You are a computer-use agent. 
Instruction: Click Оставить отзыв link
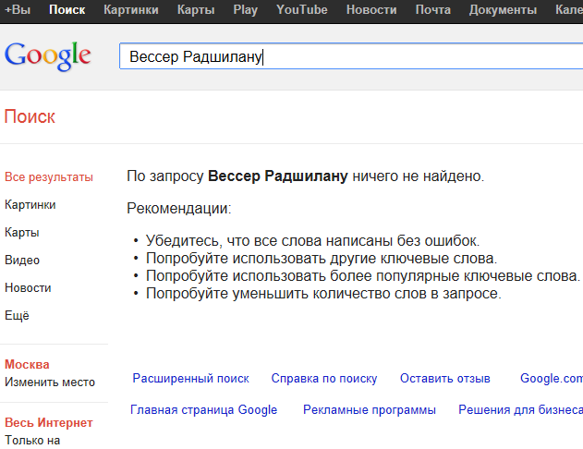(445, 379)
